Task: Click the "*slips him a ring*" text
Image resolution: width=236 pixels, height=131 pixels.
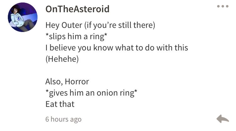Action: pos(76,36)
